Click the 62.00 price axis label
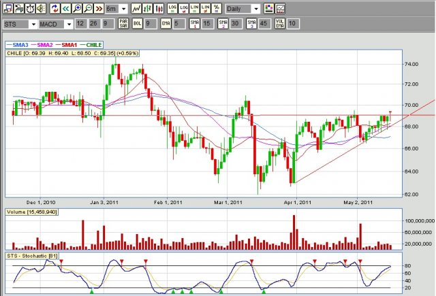This screenshot has width=436, height=296. 411,195
